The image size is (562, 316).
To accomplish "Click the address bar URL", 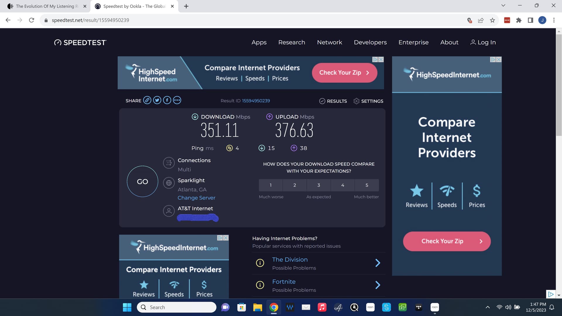I will point(90,20).
